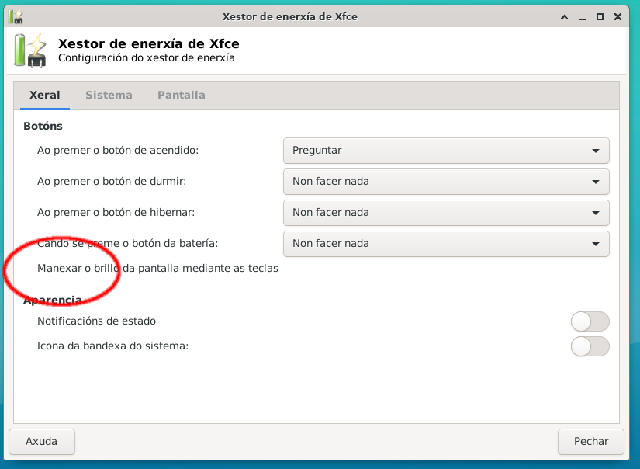
Task: Click the power manager battery icon in header
Action: [x=29, y=50]
